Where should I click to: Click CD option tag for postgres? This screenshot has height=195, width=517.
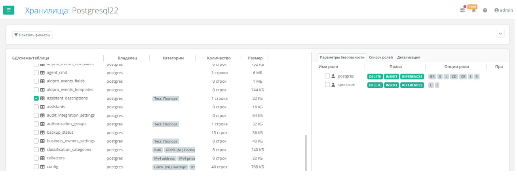(x=454, y=76)
